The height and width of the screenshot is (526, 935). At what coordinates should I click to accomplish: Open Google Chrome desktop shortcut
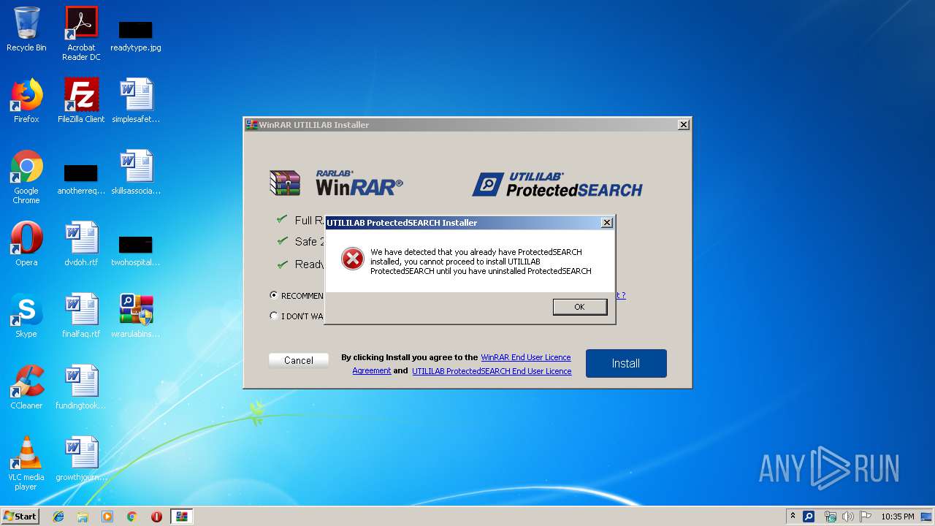click(26, 177)
